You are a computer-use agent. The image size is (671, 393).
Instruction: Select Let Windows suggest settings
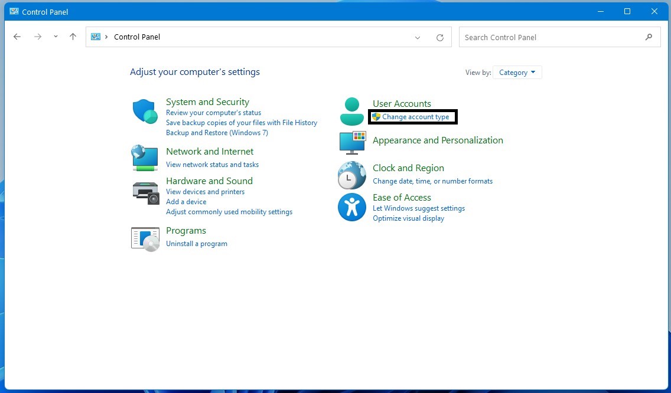[419, 208]
